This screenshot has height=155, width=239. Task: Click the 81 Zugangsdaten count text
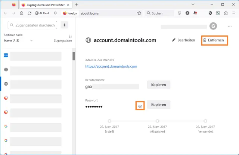point(63,39)
